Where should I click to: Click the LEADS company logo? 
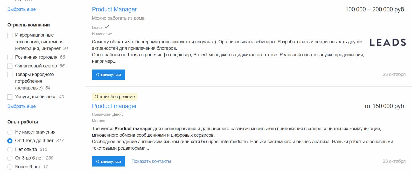(388, 43)
